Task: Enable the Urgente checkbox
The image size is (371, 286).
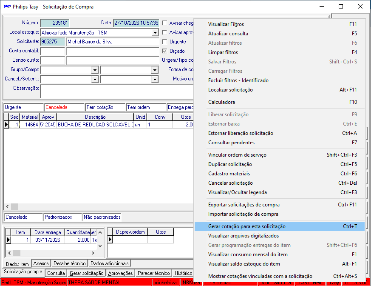Action: 165,42
